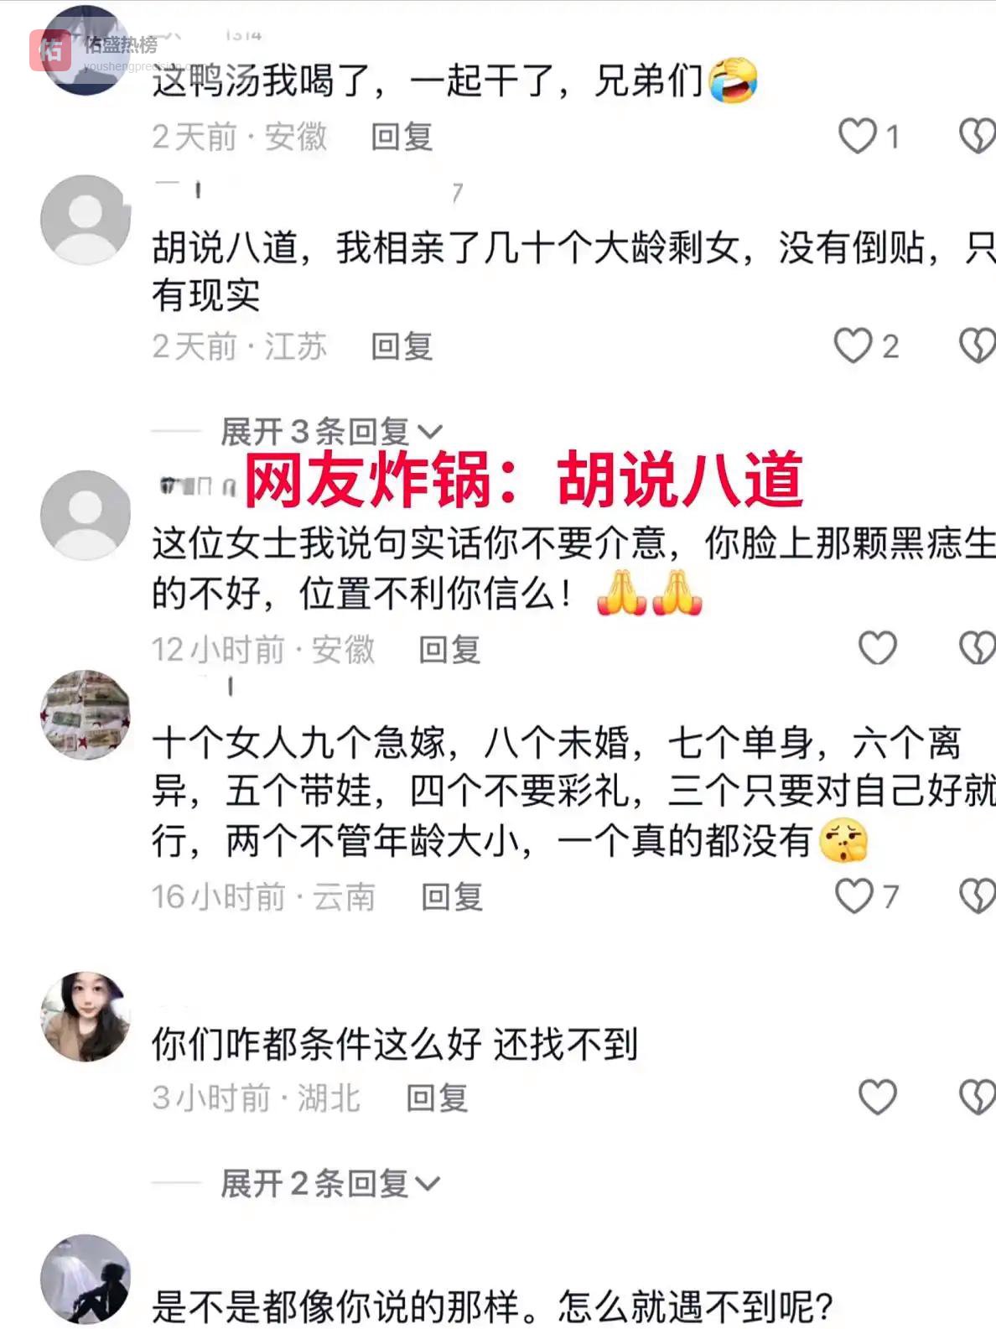Dislike the duck soup comment
The width and height of the screenshot is (996, 1329).
(978, 136)
